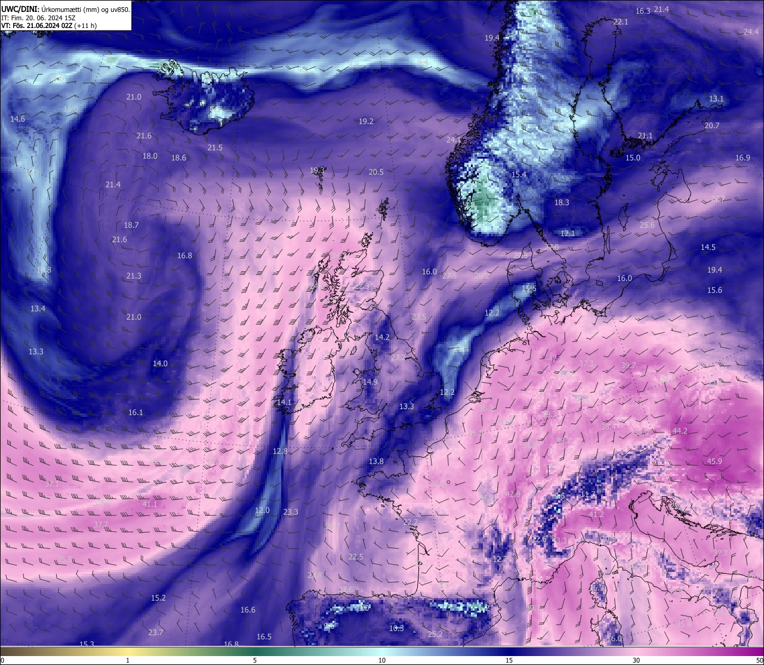Click the 'VT: Fös. 21.06.2024 02Z (+11 h)' line

(x=49, y=26)
